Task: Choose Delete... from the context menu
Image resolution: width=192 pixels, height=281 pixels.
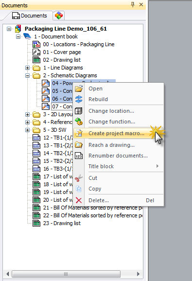Action: tap(119, 200)
